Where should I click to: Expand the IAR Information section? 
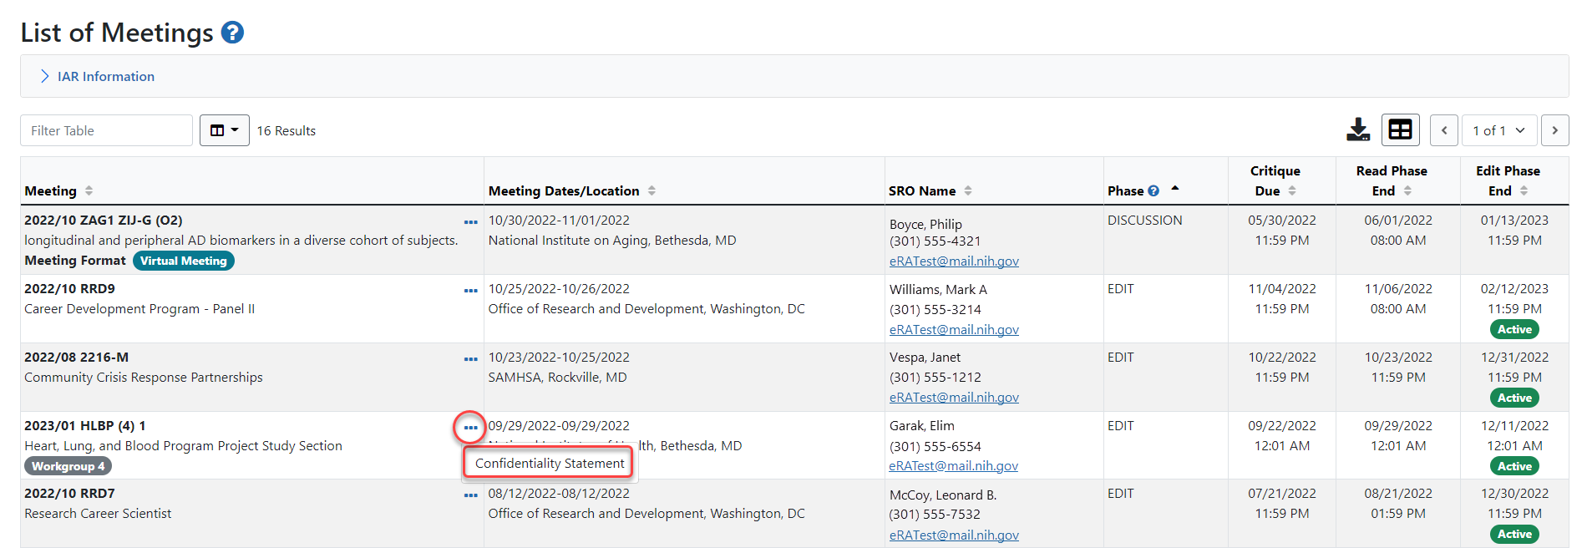[98, 77]
